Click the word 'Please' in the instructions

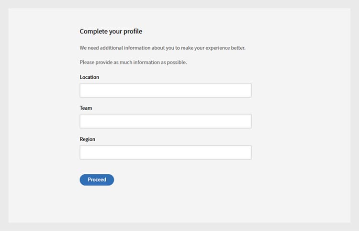point(87,63)
